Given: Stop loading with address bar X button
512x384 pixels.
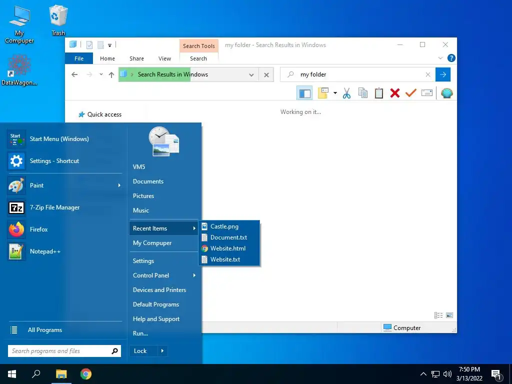Looking at the screenshot, I should point(266,75).
